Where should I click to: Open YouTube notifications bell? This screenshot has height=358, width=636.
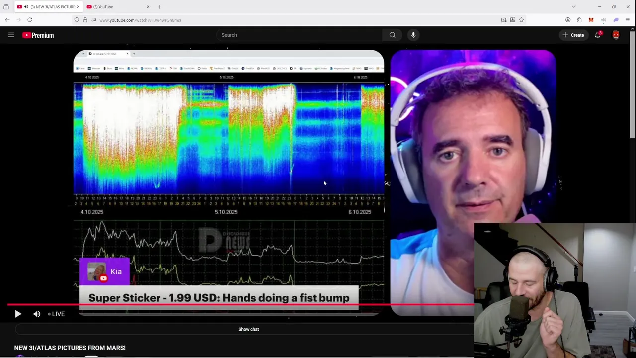pos(598,35)
